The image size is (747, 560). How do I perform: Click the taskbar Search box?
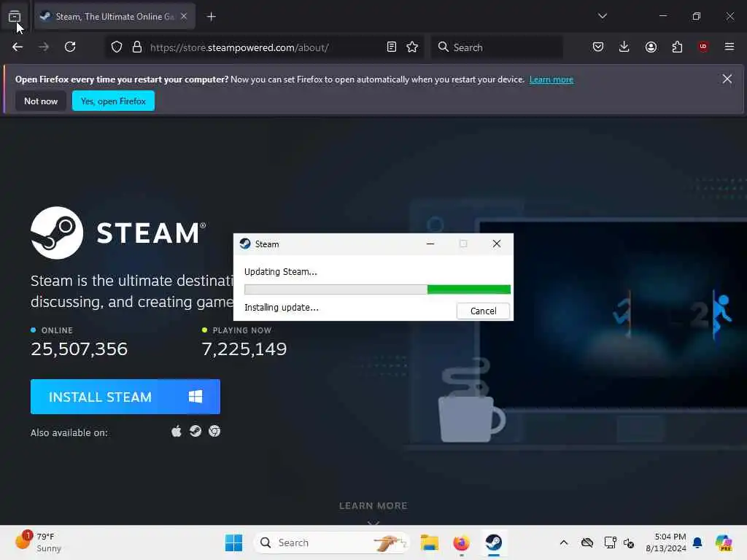(x=332, y=542)
